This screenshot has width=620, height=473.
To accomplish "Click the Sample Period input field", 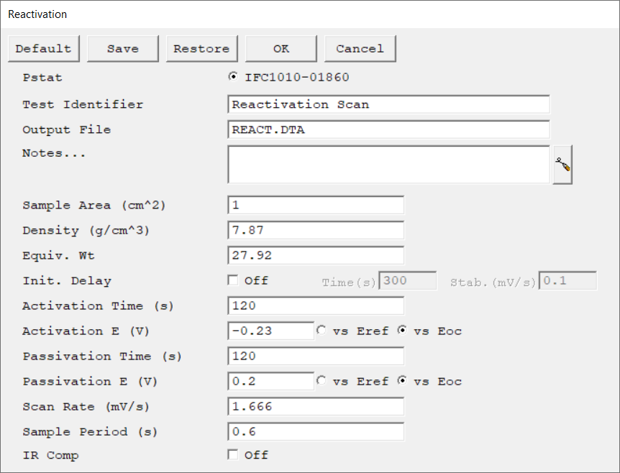I will coord(316,431).
